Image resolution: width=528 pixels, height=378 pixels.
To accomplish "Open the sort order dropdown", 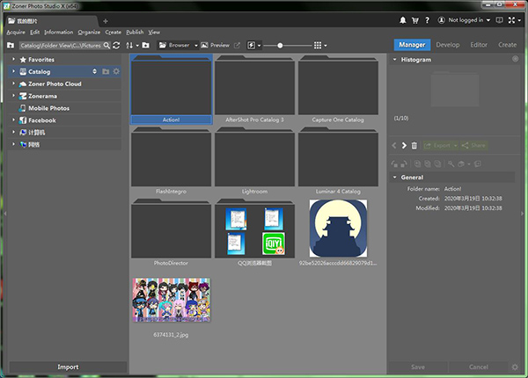I will 132,46.
